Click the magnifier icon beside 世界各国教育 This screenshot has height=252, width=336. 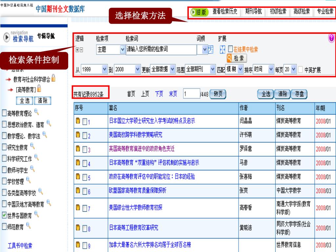pos(37,214)
